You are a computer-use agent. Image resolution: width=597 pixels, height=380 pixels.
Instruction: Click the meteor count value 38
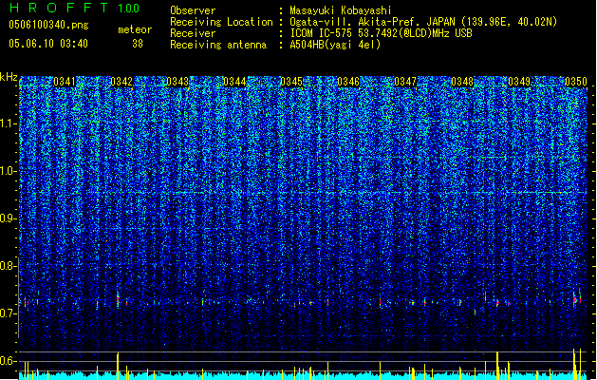click(x=138, y=44)
